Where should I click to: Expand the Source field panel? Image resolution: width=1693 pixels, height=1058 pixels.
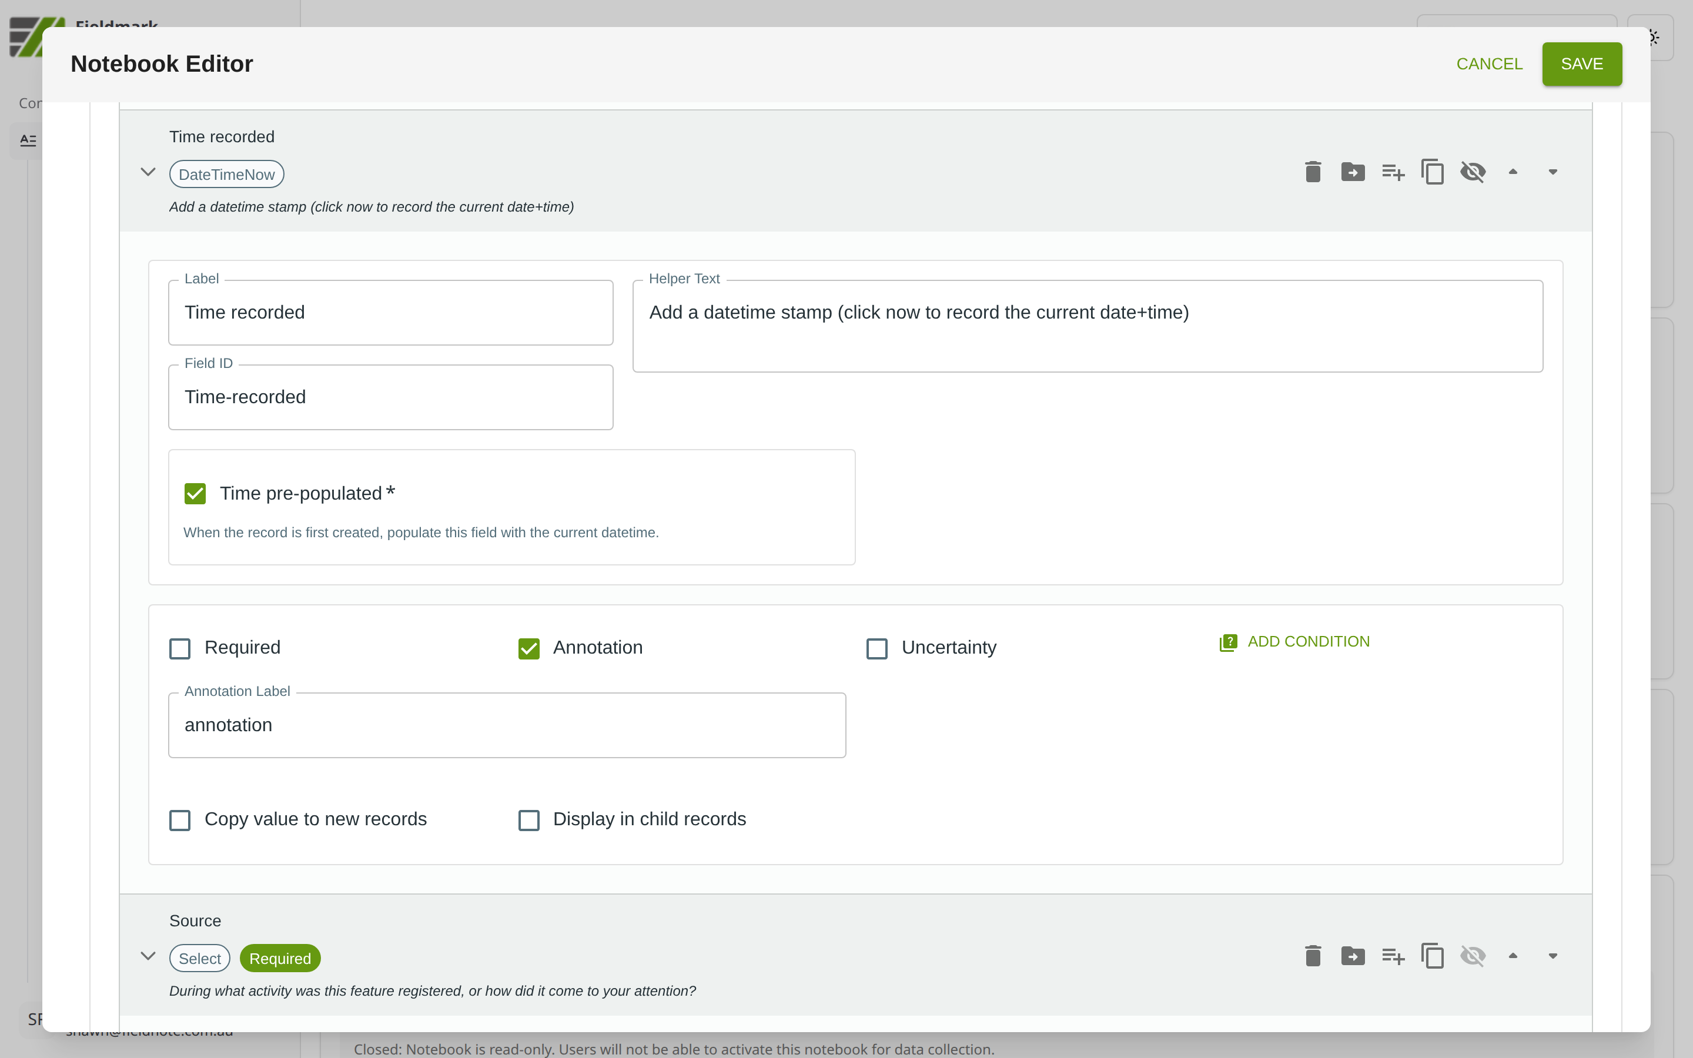tap(148, 956)
